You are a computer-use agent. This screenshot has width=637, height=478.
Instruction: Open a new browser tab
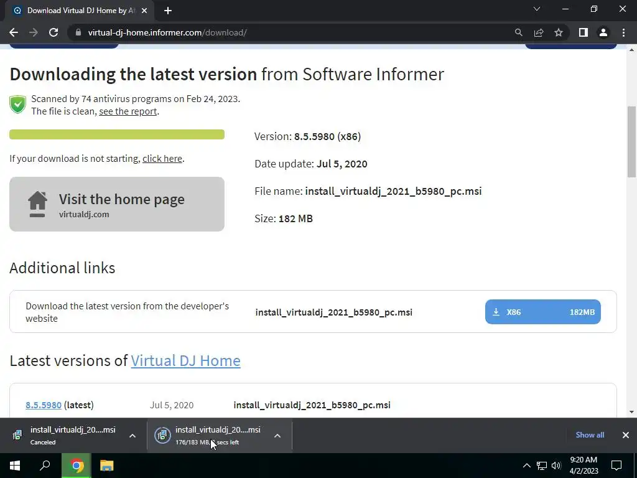click(168, 11)
